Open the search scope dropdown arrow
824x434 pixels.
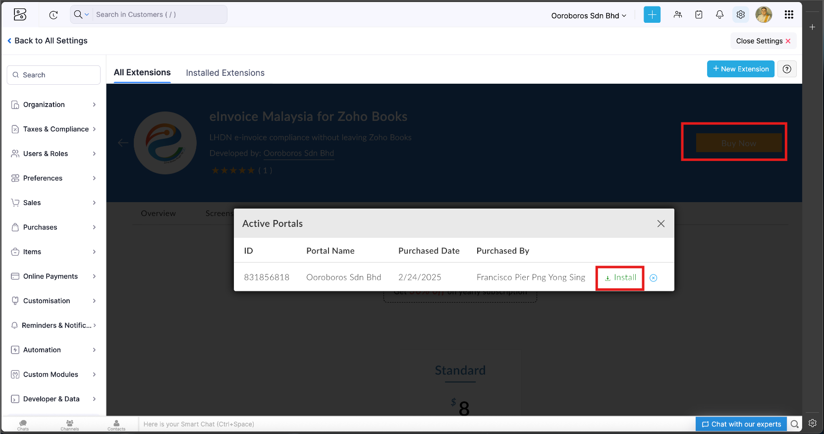point(87,14)
